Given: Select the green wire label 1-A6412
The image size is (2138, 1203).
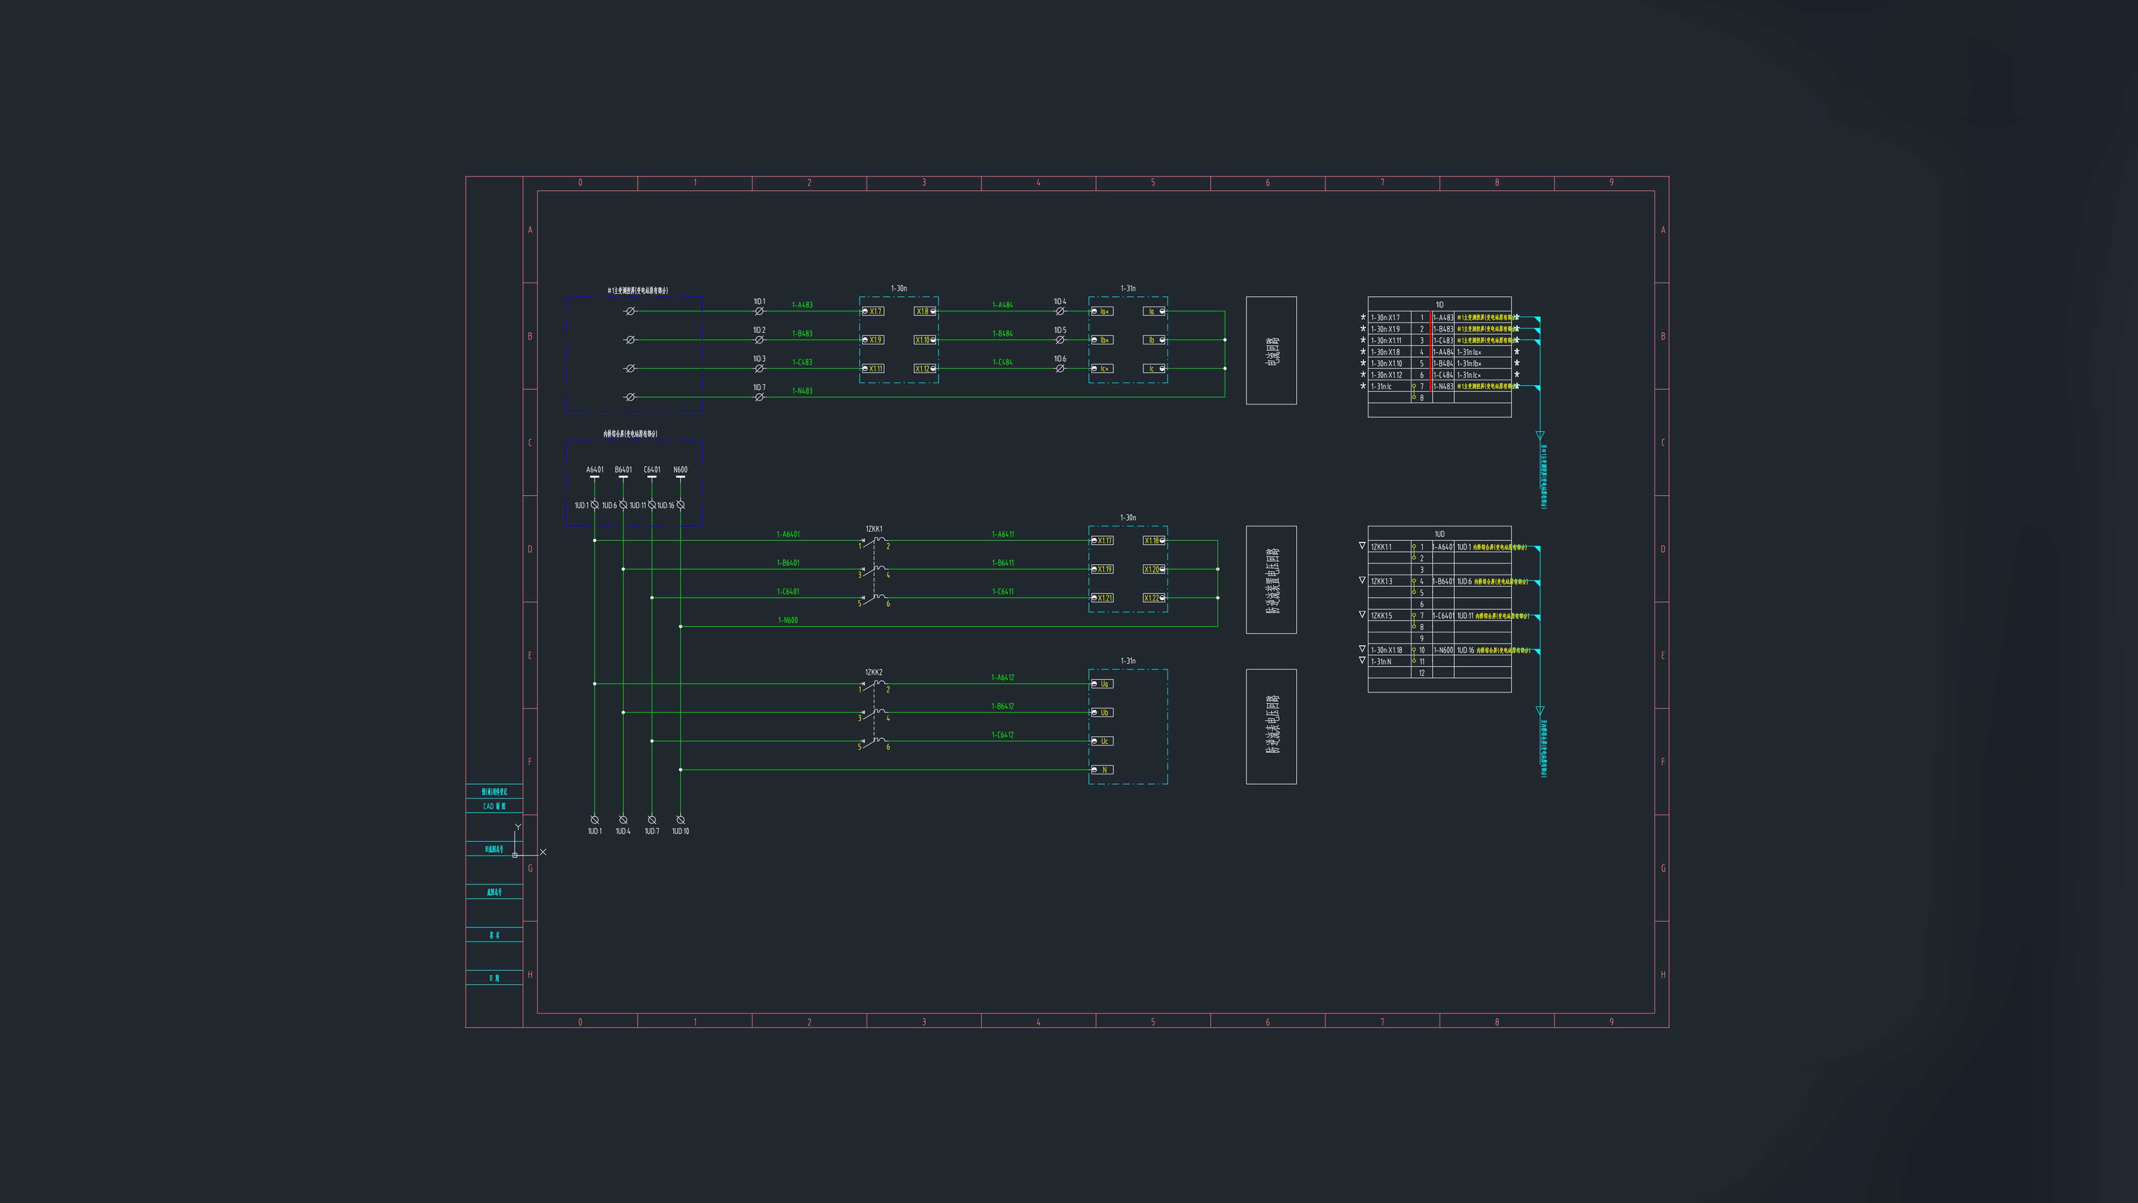Looking at the screenshot, I should pyautogui.click(x=1003, y=677).
